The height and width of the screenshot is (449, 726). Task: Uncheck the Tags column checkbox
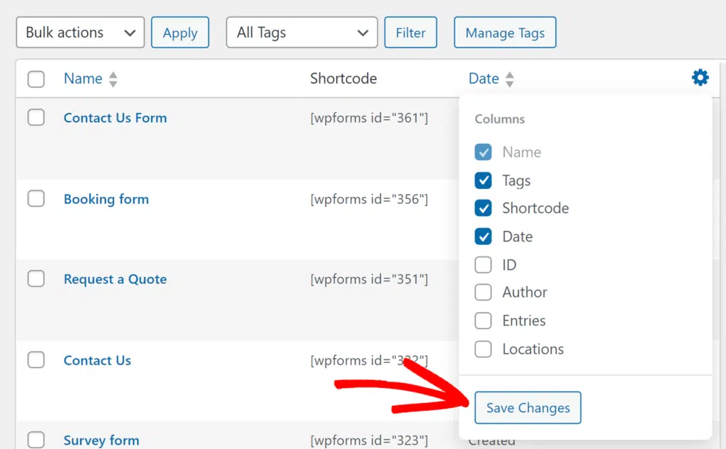(x=484, y=181)
